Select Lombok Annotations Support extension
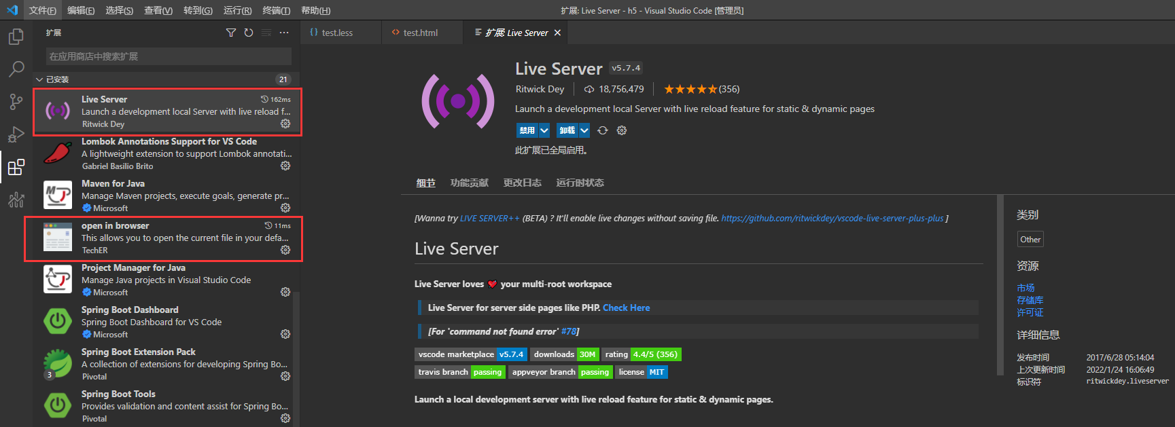The image size is (1175, 427). [167, 153]
